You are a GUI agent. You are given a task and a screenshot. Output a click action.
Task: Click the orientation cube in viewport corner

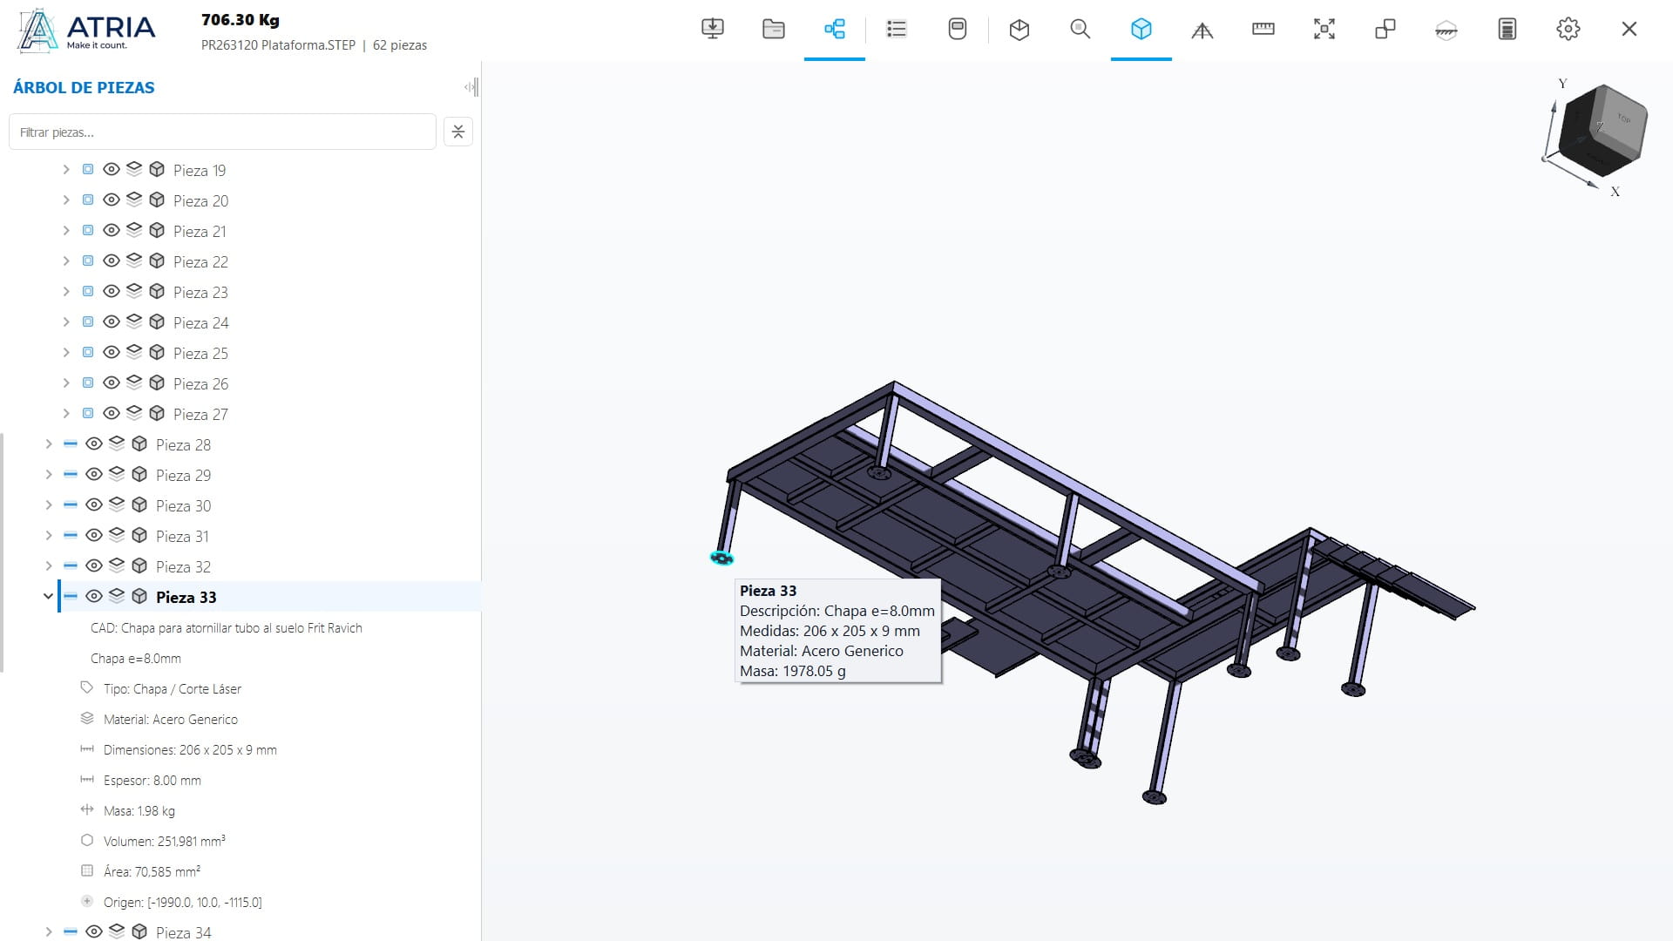pyautogui.click(x=1602, y=131)
